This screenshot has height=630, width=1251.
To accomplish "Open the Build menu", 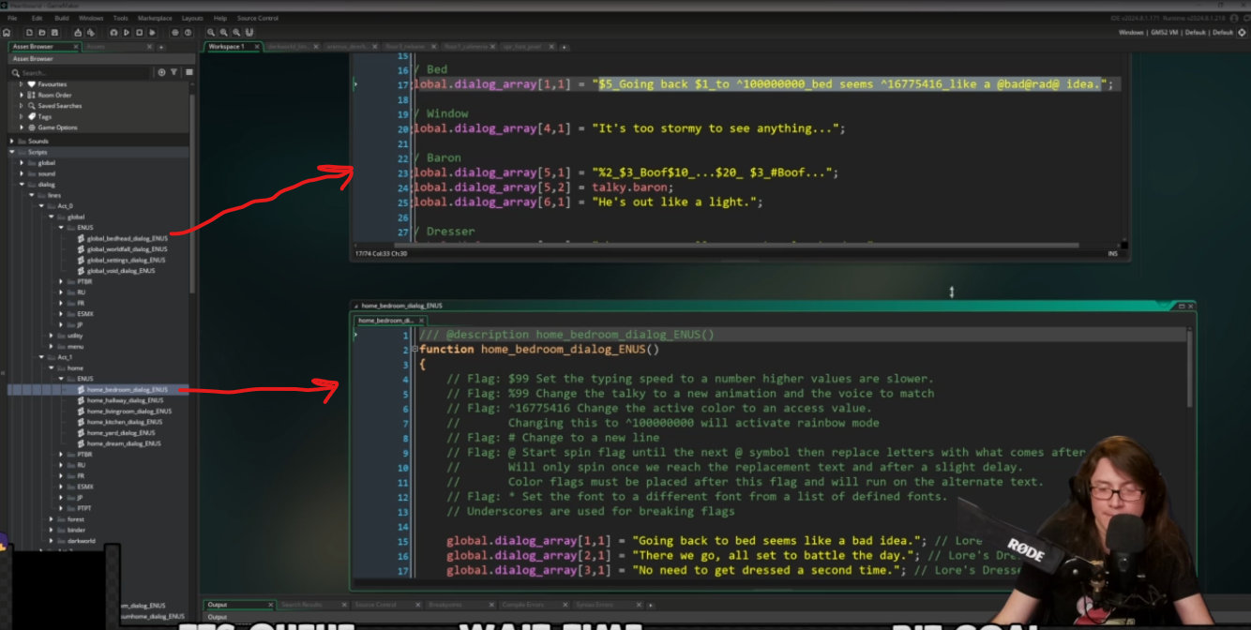I will coord(62,18).
